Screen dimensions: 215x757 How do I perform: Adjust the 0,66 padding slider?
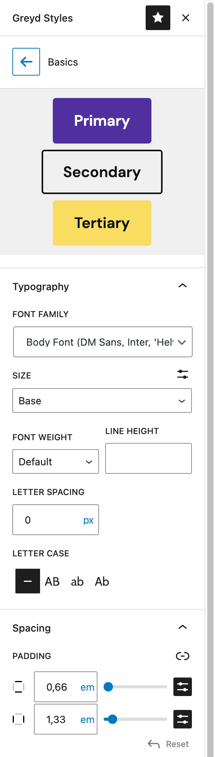tap(136, 687)
